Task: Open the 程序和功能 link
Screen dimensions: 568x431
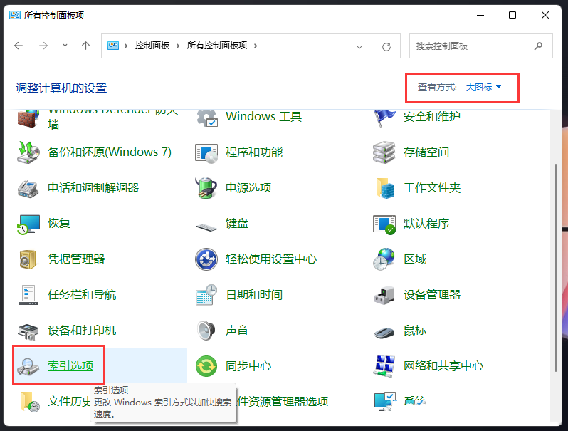Action: tap(253, 152)
